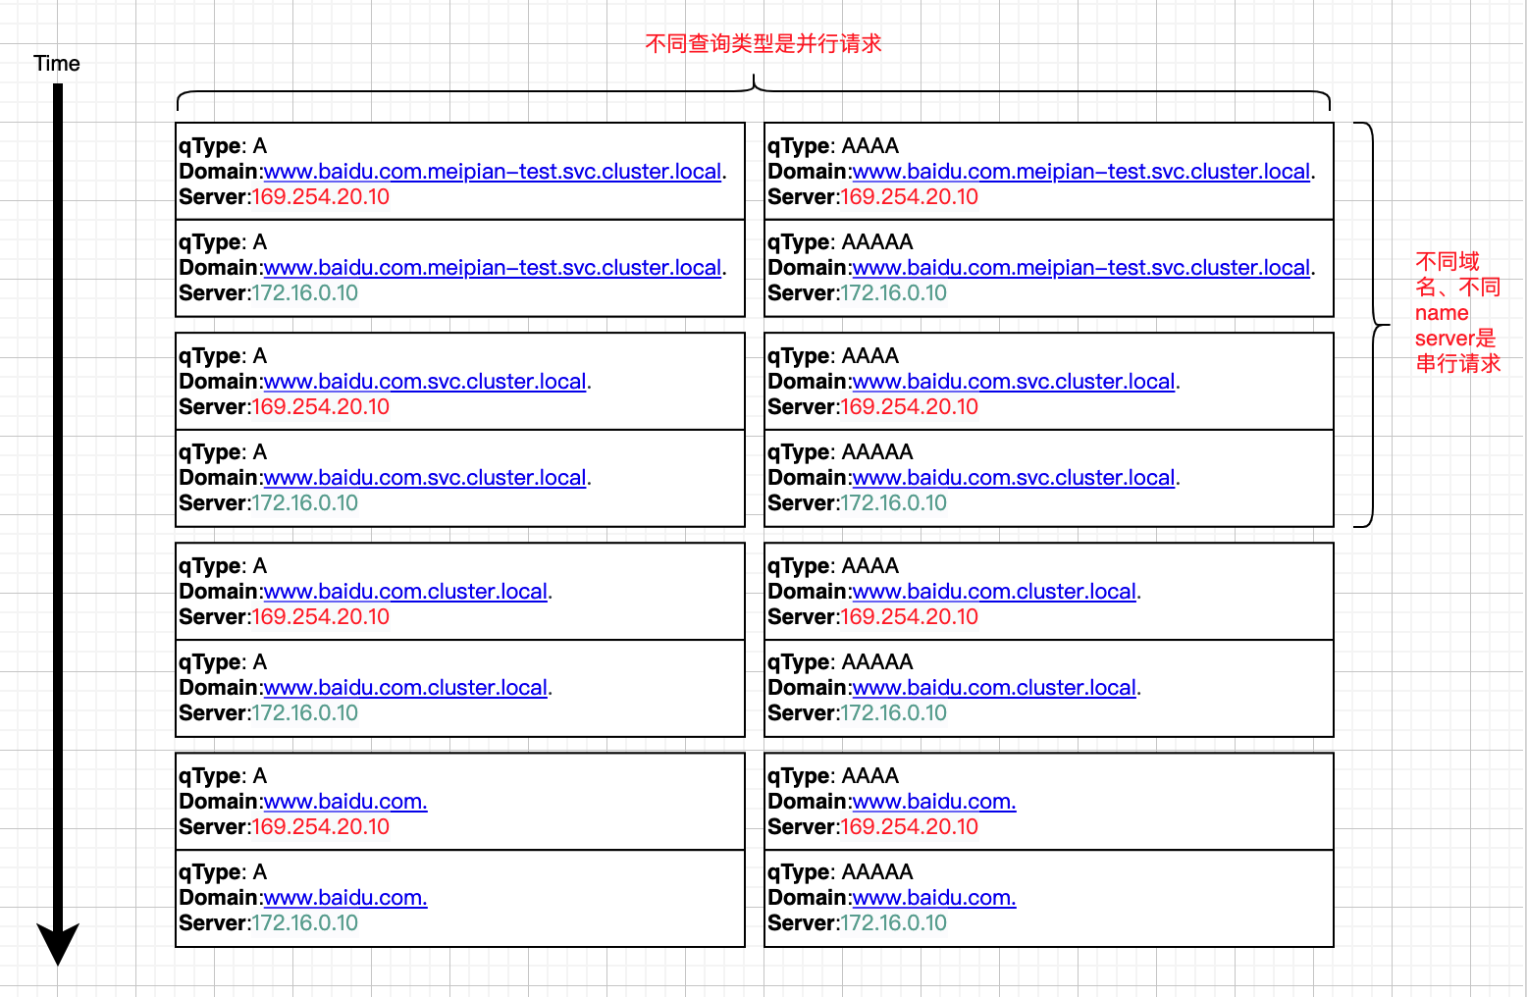The width and height of the screenshot is (1527, 997).
Task: Open qType A www.baidu.com.svc.cluster.local link with server 172.16.0.10
Action: coord(424,478)
